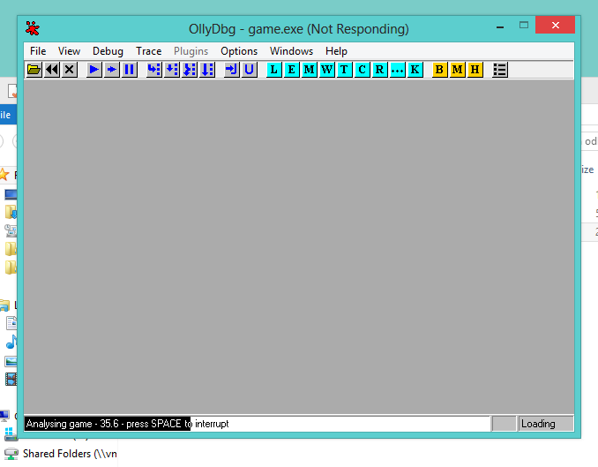Show Call stack with K icon

coord(415,70)
